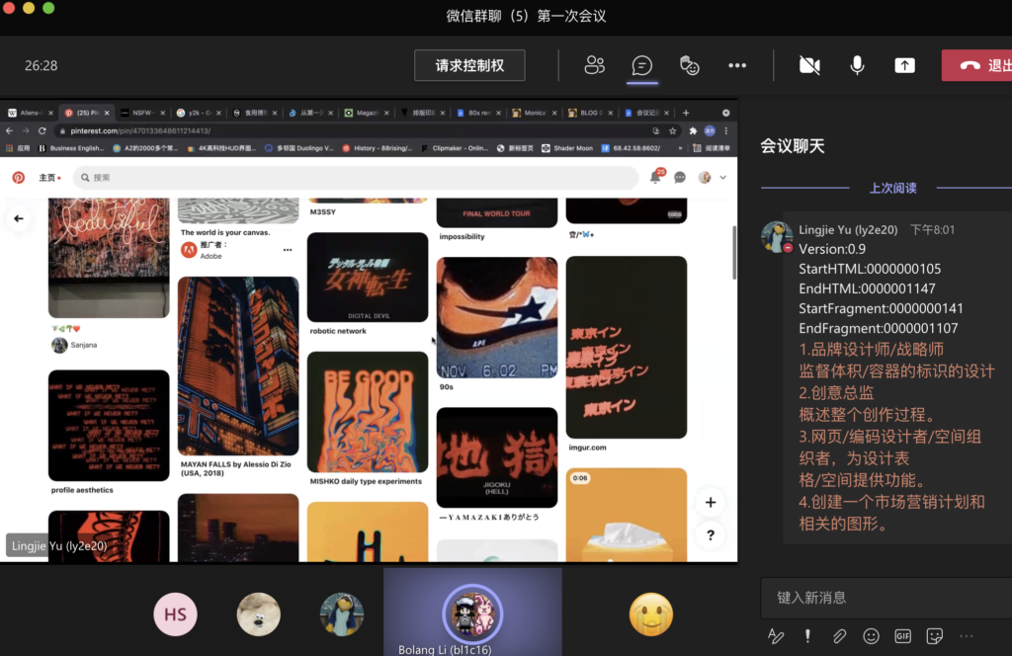The image size is (1012, 656).
Task: Open the imgur.com pin image
Action: pos(626,347)
